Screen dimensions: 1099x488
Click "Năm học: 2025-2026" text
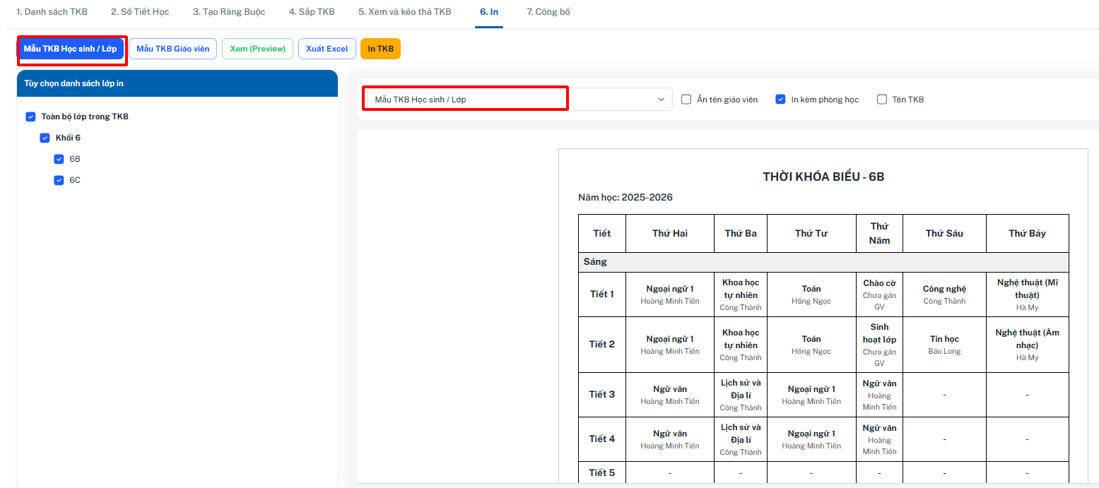pyautogui.click(x=625, y=197)
